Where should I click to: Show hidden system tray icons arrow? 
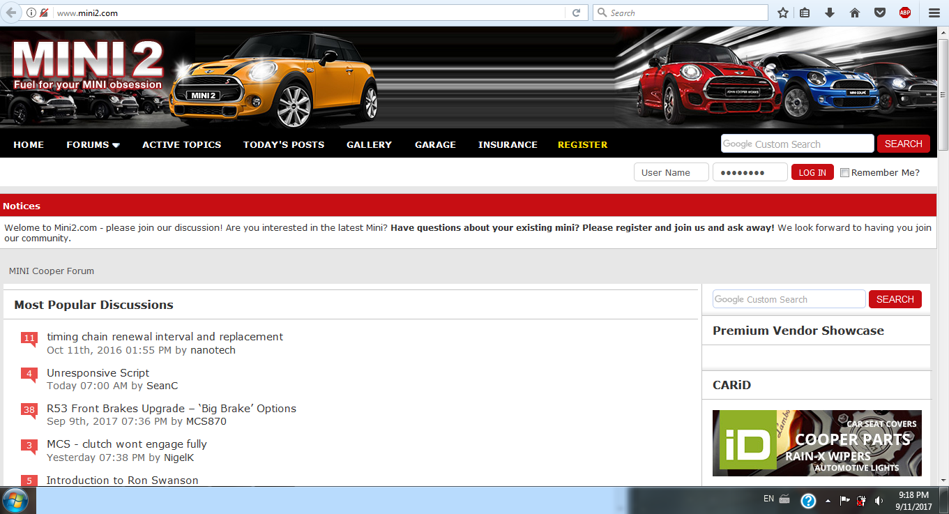[x=828, y=500]
